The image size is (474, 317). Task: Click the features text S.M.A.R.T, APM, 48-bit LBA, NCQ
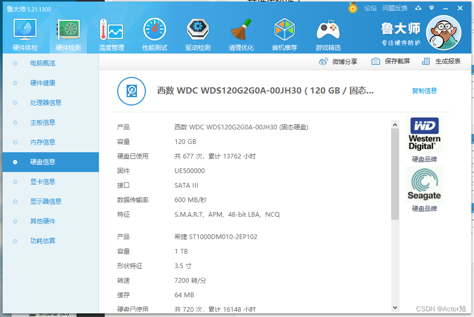(x=227, y=215)
